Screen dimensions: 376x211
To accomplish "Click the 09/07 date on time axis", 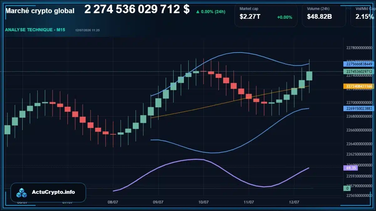I will coord(158,202).
